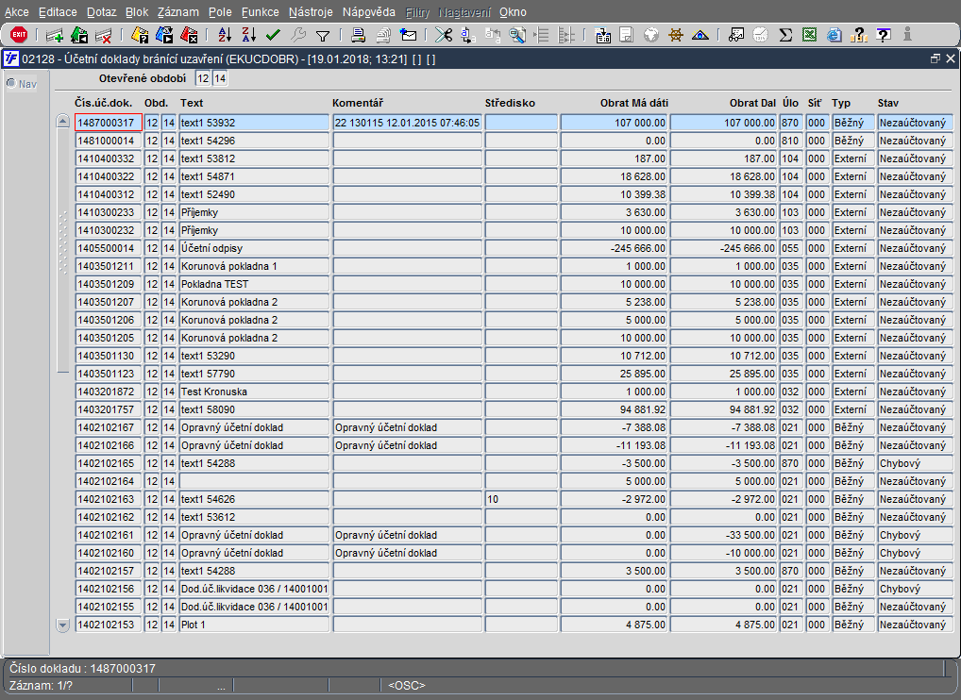Select the Nav radio button
Image resolution: width=961 pixels, height=700 pixels.
click(11, 83)
